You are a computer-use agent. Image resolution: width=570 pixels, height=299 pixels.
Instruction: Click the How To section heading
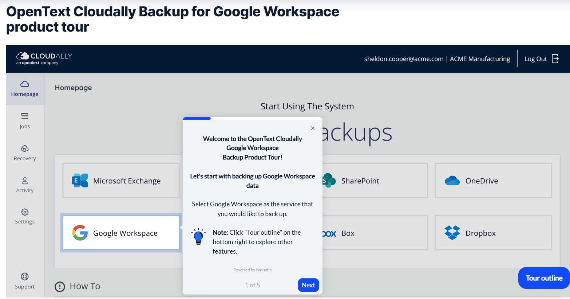pyautogui.click(x=85, y=286)
